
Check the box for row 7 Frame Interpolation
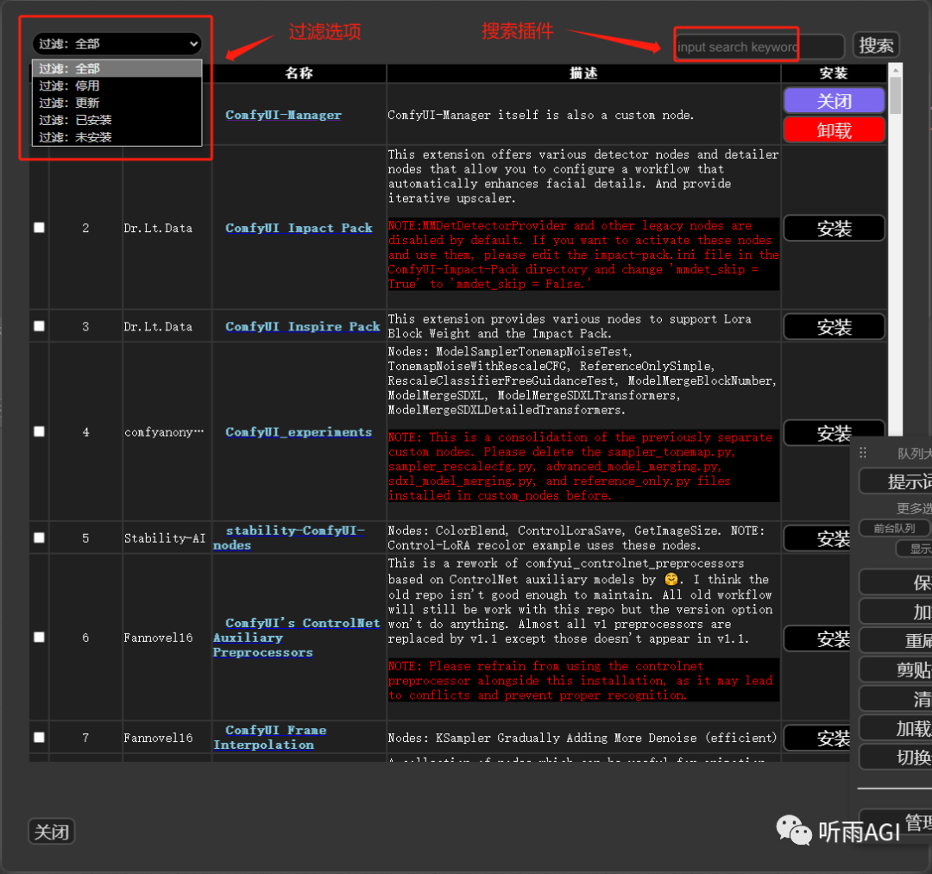(39, 738)
